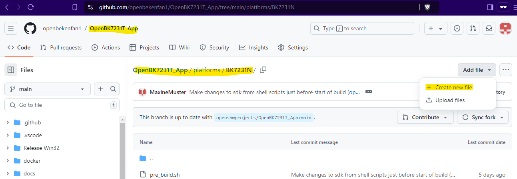The width and height of the screenshot is (517, 179).
Task: Open the Sync fork dropdown
Action: pyautogui.click(x=483, y=117)
